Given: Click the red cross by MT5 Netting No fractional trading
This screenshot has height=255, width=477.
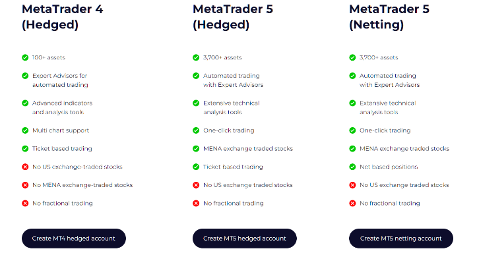Looking at the screenshot, I should [x=352, y=204].
